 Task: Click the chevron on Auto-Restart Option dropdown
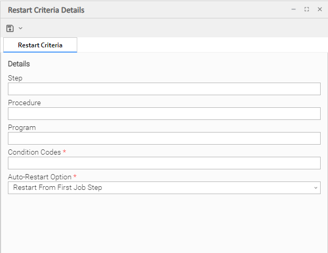(315, 188)
